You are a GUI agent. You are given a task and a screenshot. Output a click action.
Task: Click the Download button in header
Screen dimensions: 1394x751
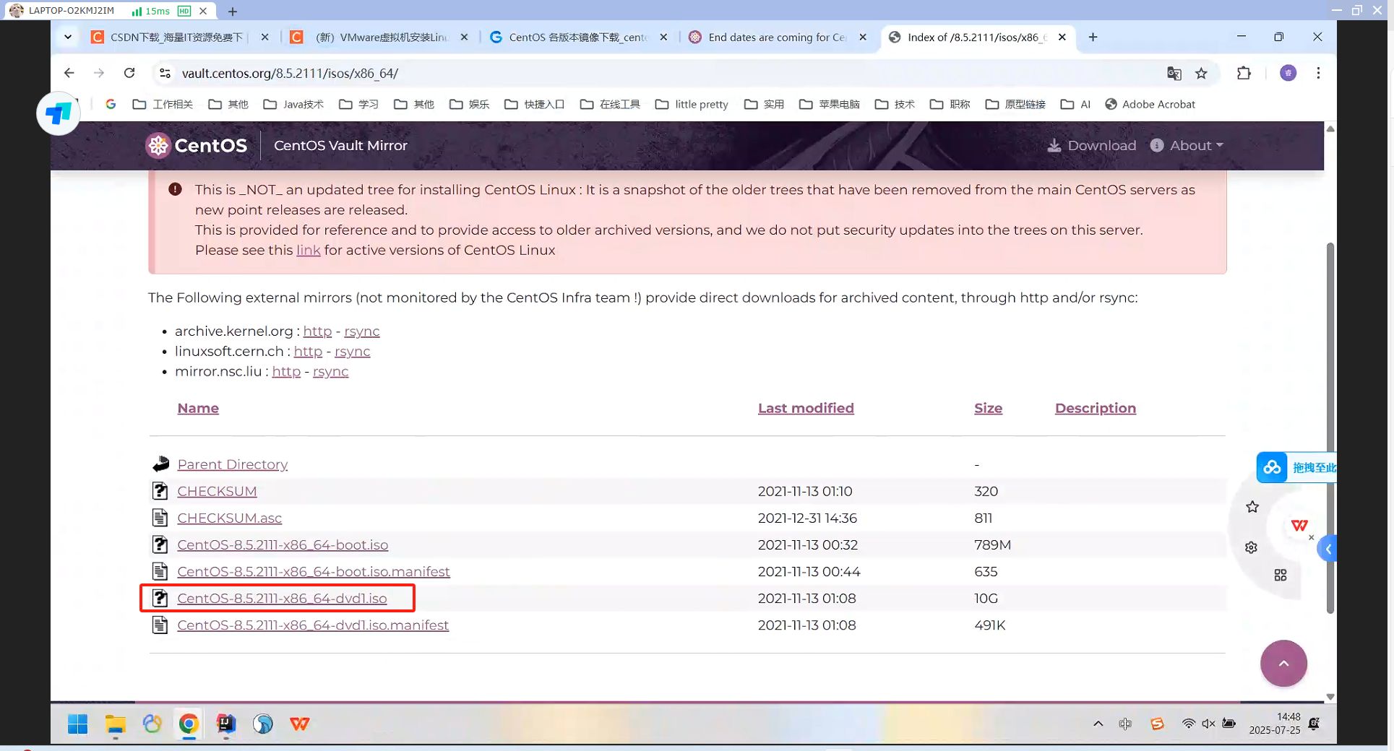1091,145
